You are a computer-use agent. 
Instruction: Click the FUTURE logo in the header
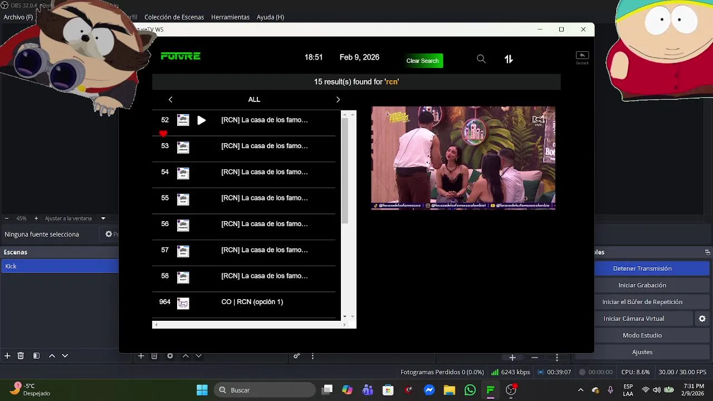coord(180,56)
